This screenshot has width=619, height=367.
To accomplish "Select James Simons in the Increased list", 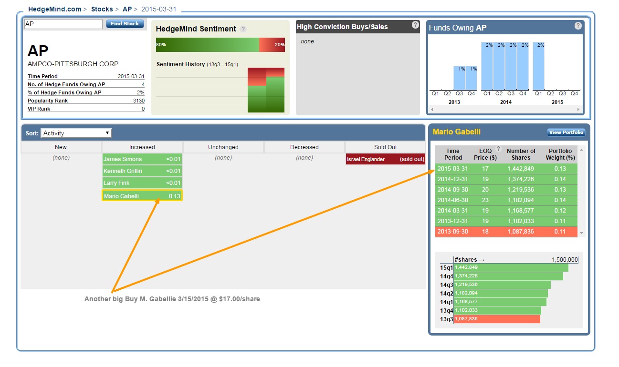I will pos(142,159).
